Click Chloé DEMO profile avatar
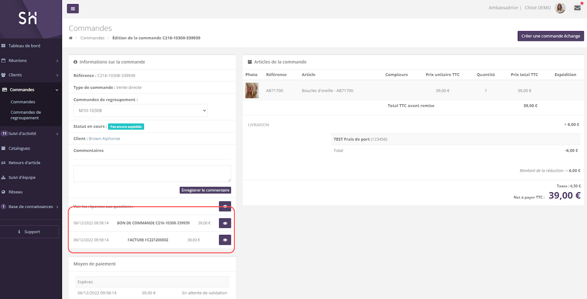587x299 pixels. click(x=560, y=8)
